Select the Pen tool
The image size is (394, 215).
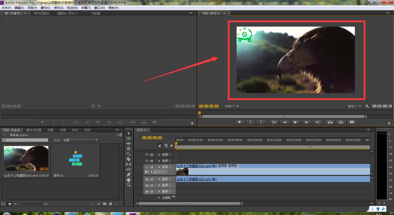(x=129, y=174)
